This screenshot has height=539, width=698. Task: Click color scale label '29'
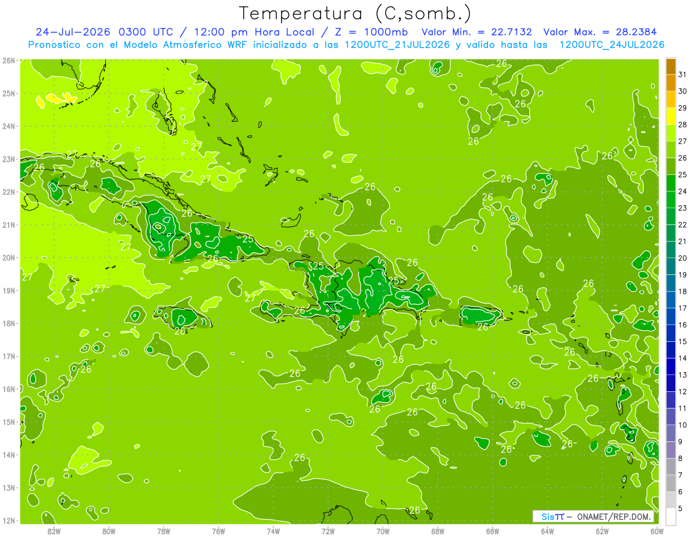click(682, 108)
